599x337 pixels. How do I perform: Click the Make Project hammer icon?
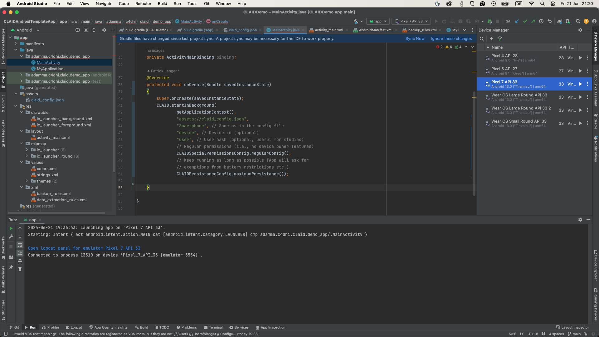pyautogui.click(x=356, y=22)
